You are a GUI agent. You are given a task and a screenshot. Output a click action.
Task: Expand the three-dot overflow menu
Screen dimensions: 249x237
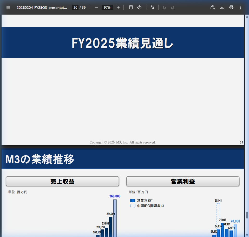click(x=241, y=7)
